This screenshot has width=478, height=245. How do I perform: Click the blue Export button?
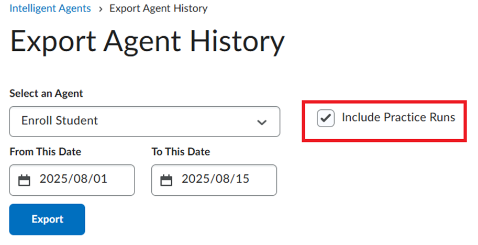point(47,219)
